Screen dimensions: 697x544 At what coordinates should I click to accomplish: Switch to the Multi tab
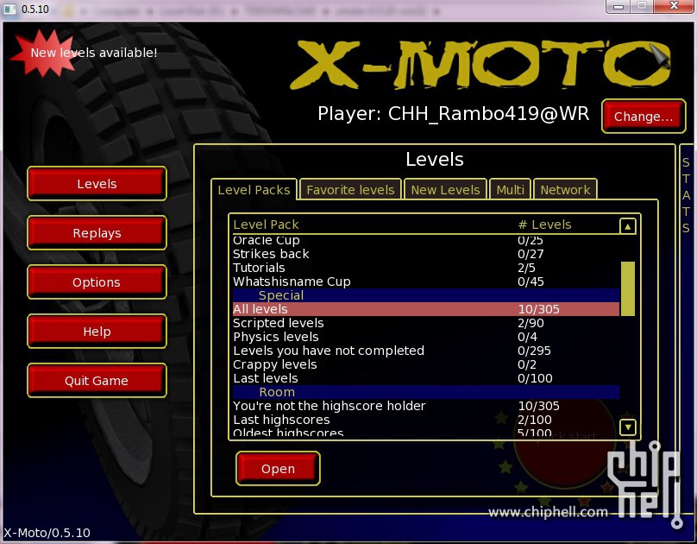coord(511,190)
